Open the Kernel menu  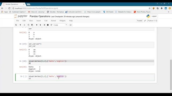tap(53, 21)
